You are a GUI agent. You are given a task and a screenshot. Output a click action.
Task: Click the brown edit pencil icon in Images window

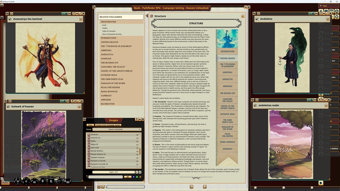click(140, 177)
